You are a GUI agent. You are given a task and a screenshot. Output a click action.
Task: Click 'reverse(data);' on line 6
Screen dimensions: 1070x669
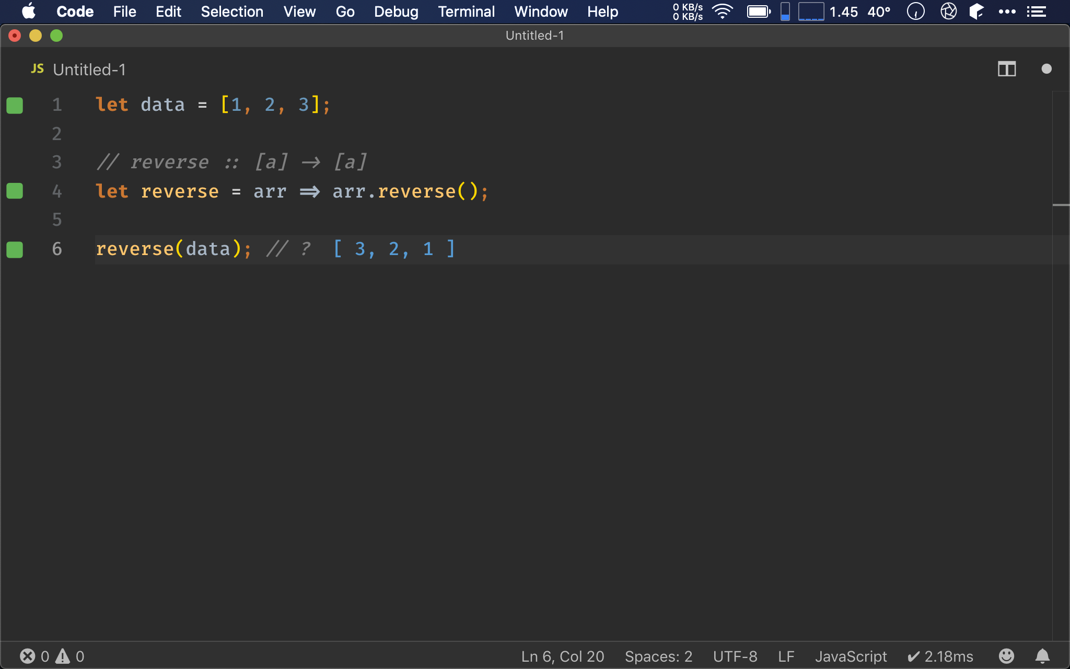pos(174,249)
